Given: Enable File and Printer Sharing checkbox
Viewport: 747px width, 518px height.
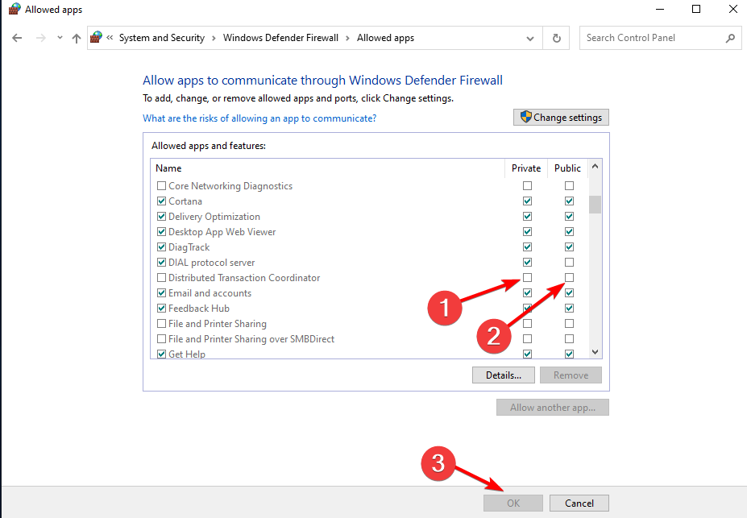Looking at the screenshot, I should point(161,323).
